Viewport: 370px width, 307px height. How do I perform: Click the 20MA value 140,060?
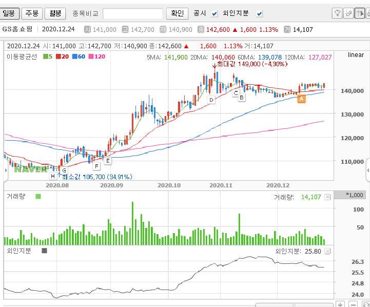pyautogui.click(x=223, y=57)
